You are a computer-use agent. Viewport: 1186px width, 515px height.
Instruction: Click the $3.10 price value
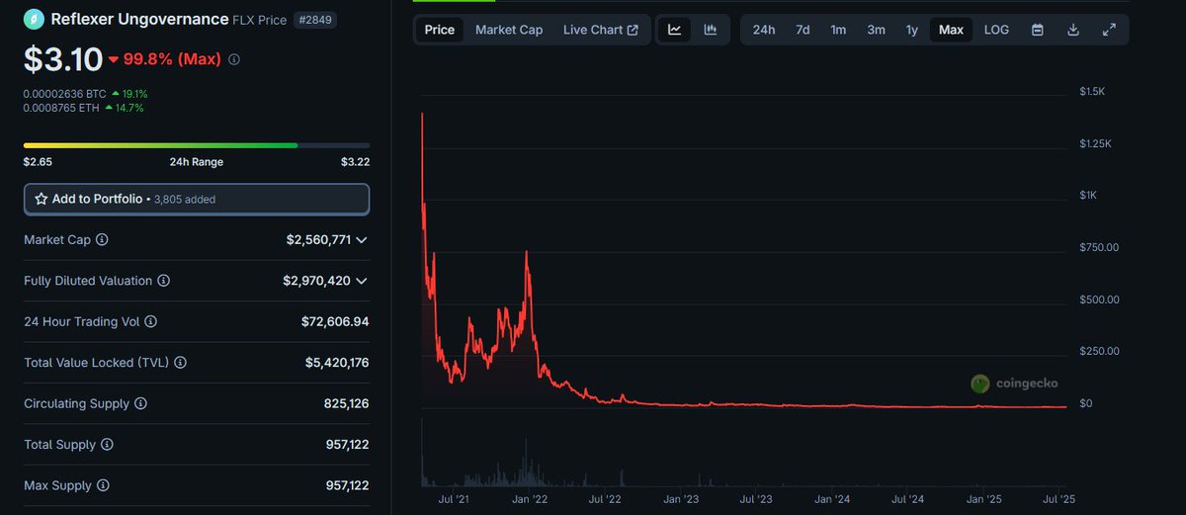(63, 59)
